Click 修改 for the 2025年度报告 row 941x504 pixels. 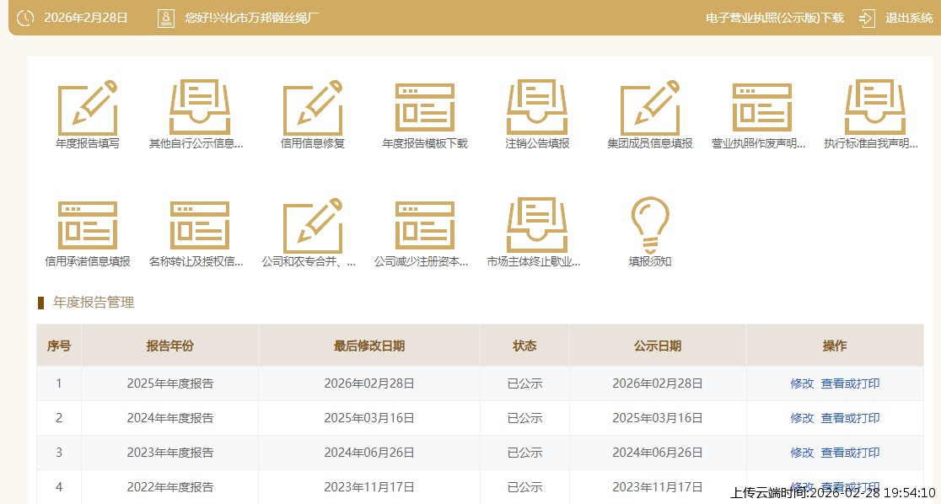tap(802, 383)
